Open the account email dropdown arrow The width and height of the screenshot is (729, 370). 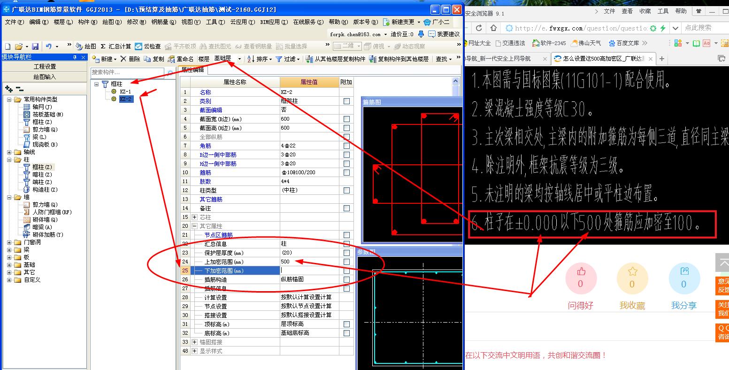386,34
